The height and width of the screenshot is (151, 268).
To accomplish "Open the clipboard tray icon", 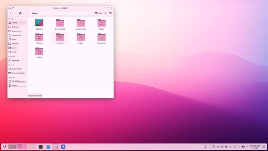I will tap(214, 147).
